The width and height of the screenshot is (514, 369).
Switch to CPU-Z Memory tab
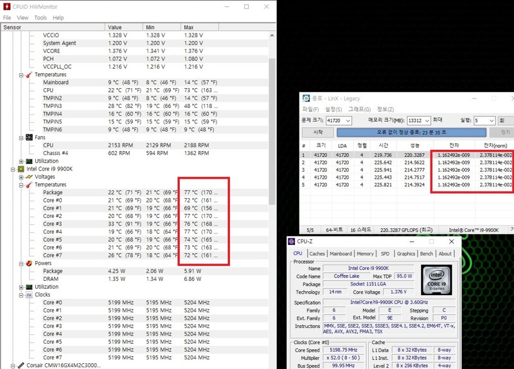click(365, 253)
